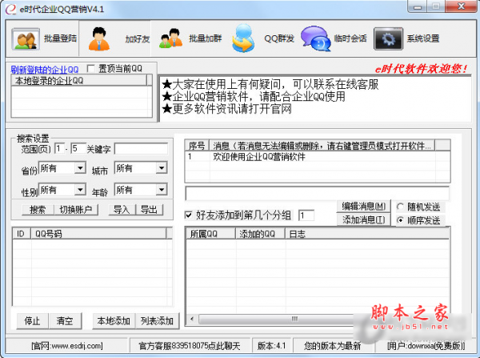Click the 序号 column header

197,146
